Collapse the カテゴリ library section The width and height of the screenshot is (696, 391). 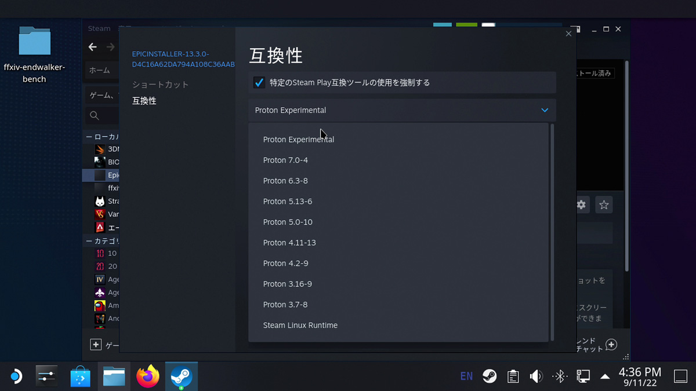pos(89,240)
